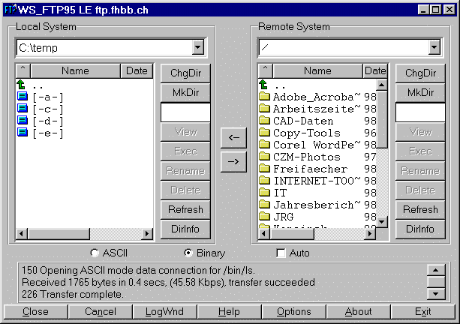
Task: Click the upload right-arrow transfer button
Action: [x=232, y=160]
